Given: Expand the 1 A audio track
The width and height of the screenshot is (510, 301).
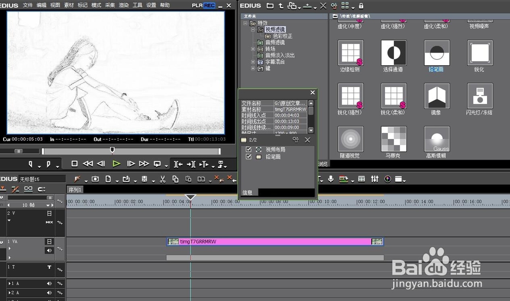Looking at the screenshot, I should [9, 284].
